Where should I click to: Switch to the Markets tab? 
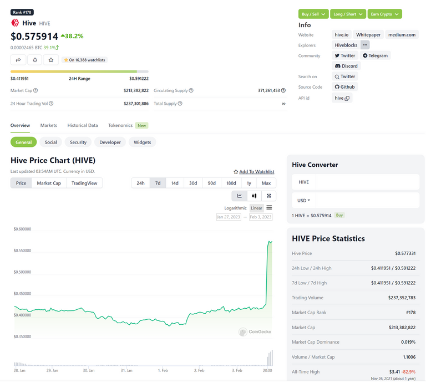49,125
